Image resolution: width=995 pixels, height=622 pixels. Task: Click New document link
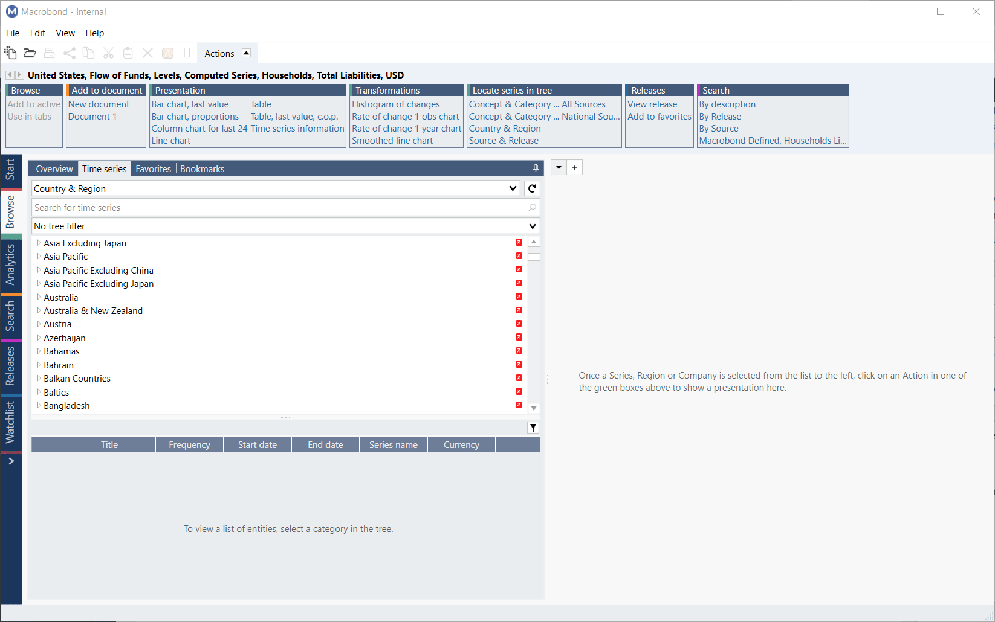point(99,104)
